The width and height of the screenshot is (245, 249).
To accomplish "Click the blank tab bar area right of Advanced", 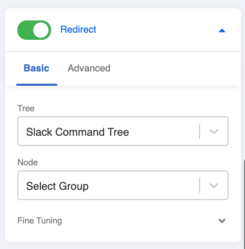I will [175, 68].
